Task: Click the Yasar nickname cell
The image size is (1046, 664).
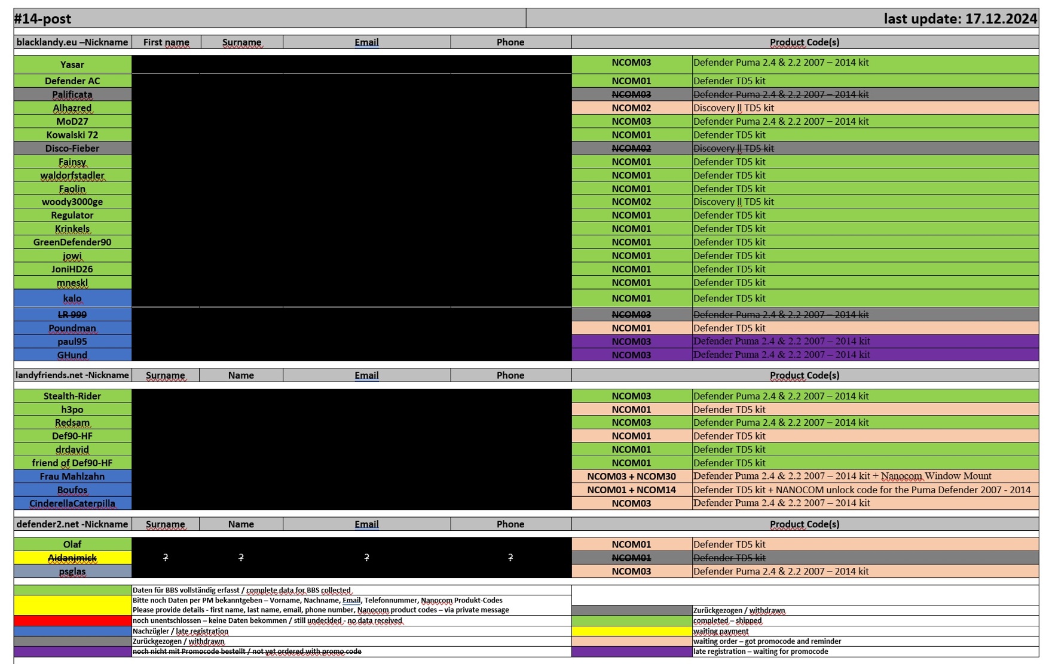Action: point(72,64)
